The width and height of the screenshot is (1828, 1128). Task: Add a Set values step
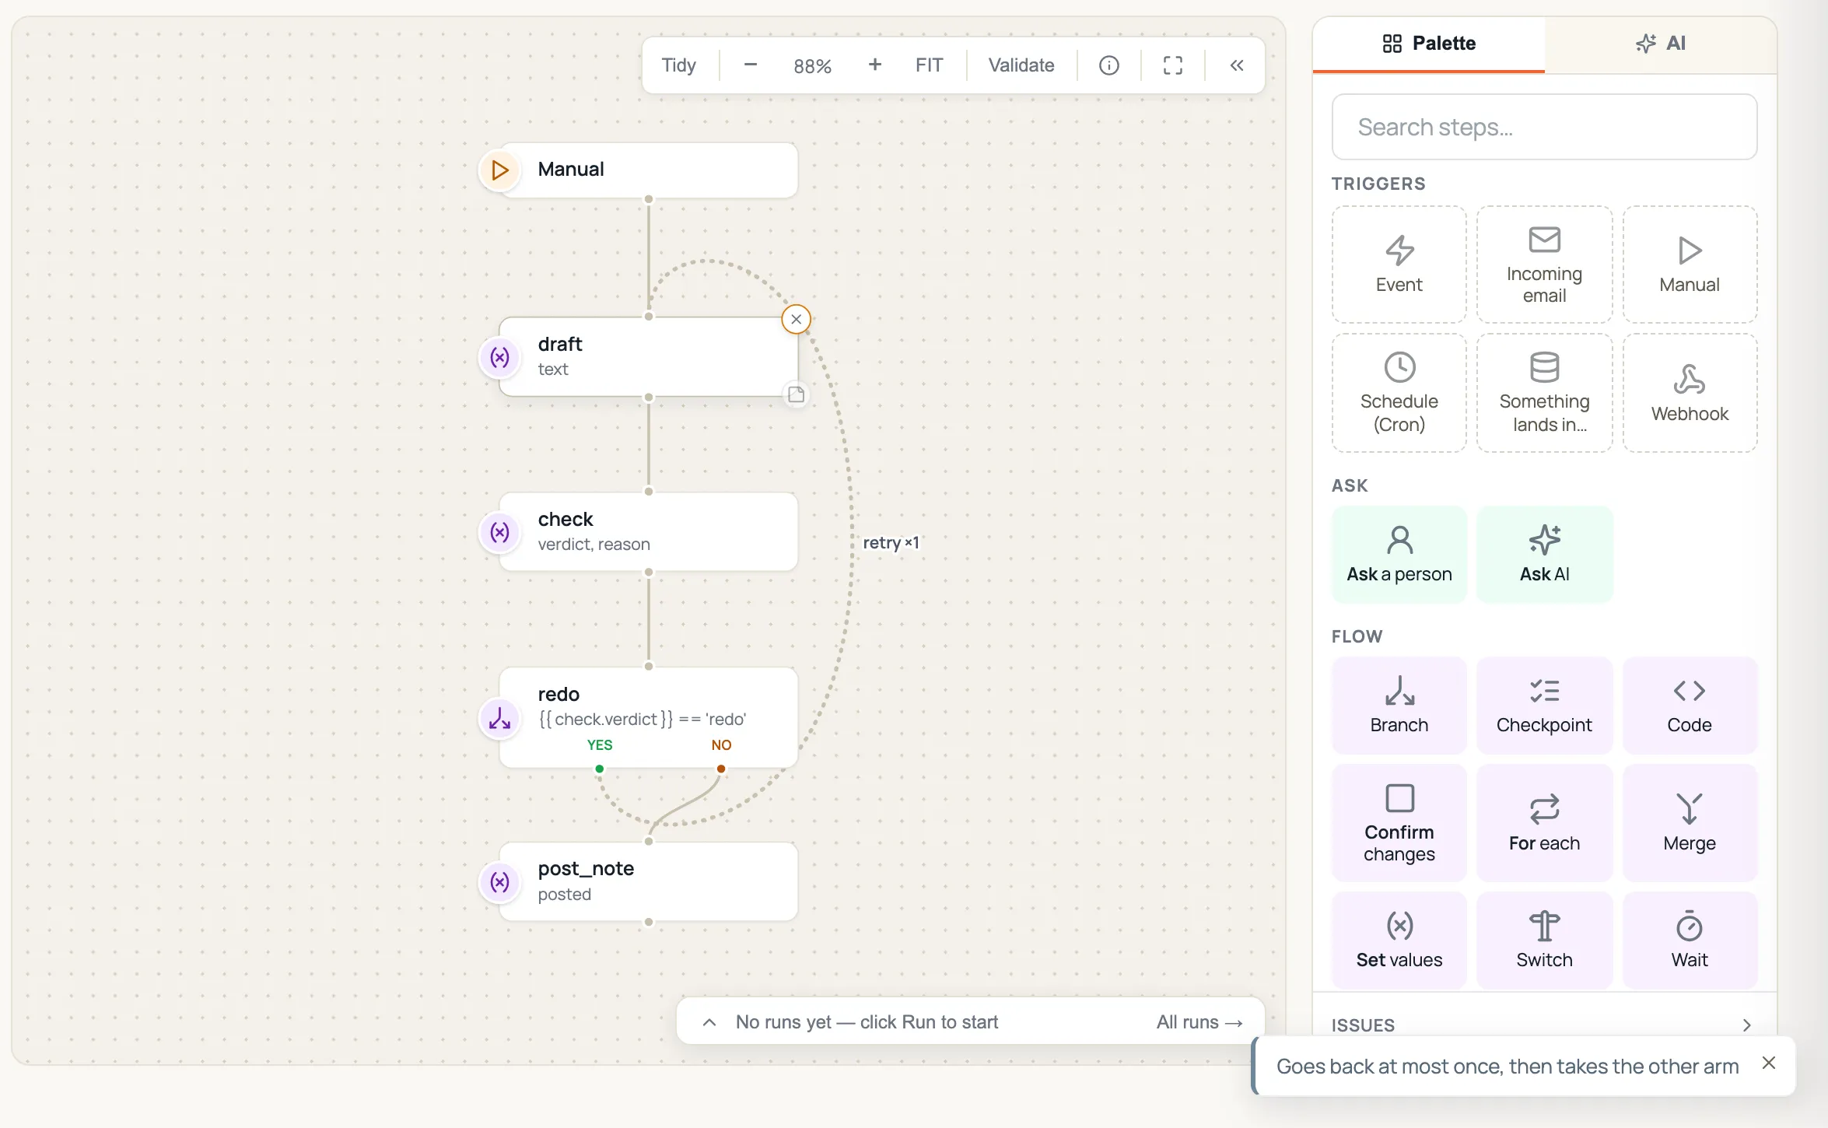[x=1399, y=940]
